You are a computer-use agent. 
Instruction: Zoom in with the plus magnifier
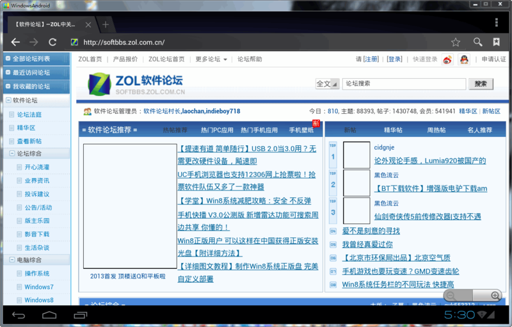(x=495, y=296)
